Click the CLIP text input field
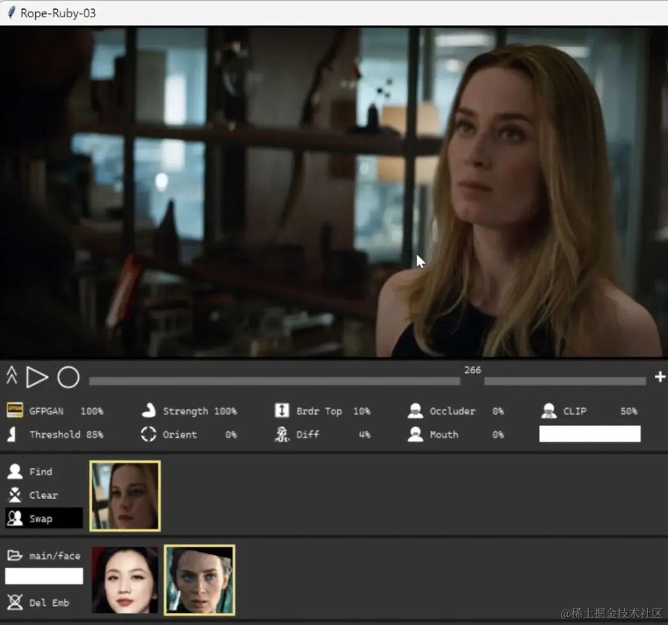This screenshot has height=625, width=668. pos(589,434)
